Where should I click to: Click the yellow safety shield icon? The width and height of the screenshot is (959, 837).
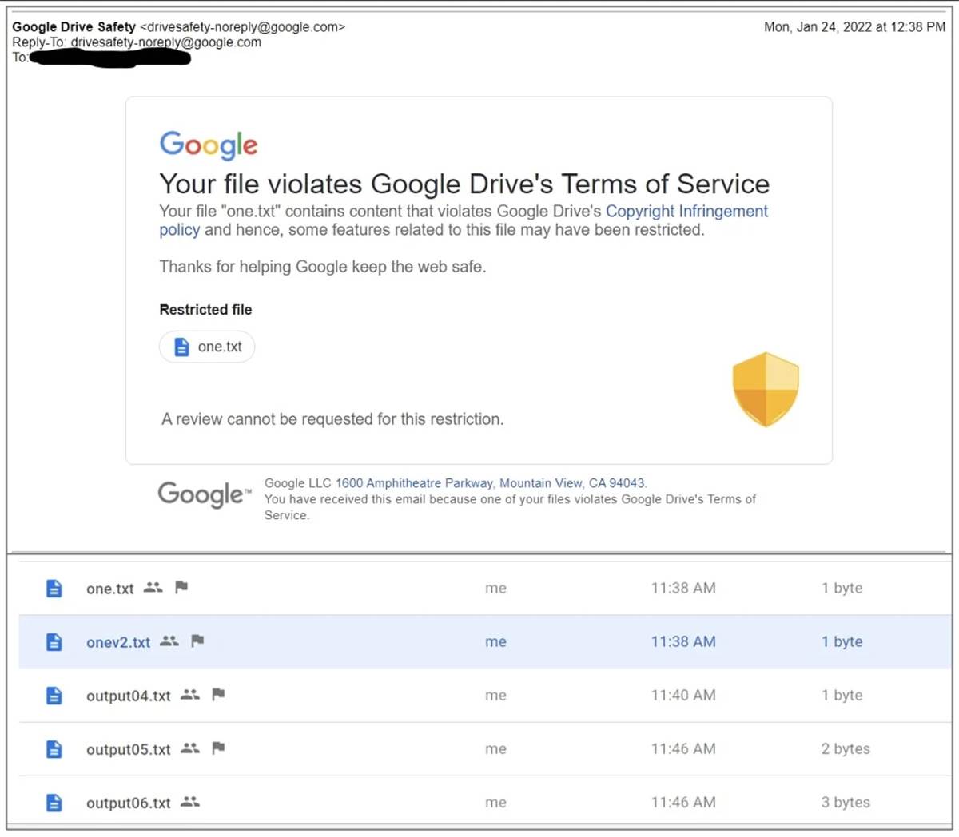[x=765, y=391]
